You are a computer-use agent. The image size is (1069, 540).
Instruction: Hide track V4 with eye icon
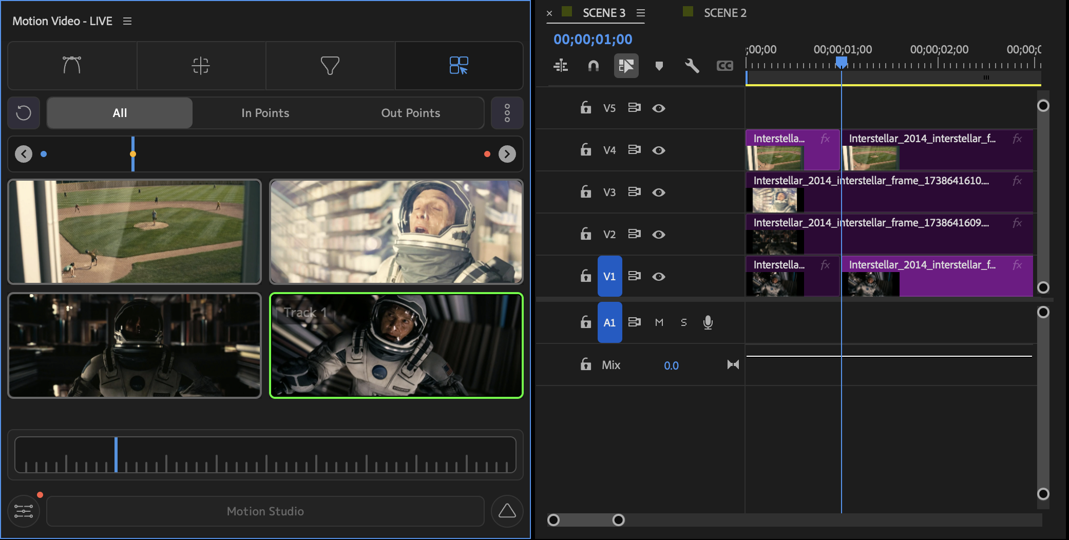pyautogui.click(x=659, y=150)
